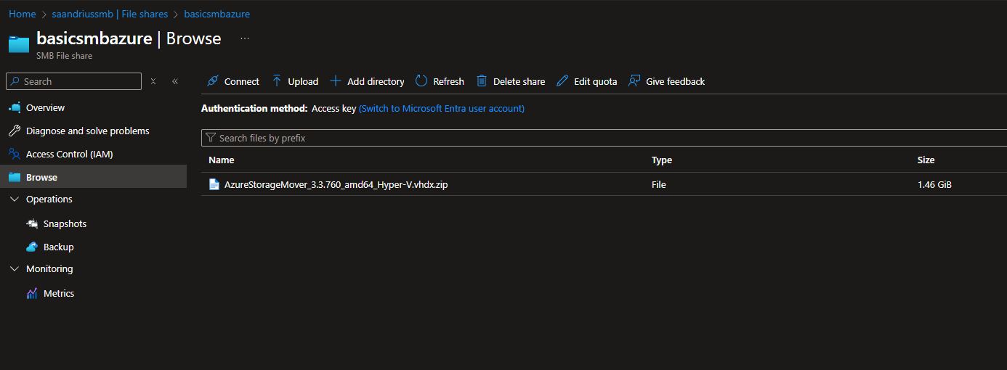
Task: Sort by the Size column header
Action: (926, 160)
